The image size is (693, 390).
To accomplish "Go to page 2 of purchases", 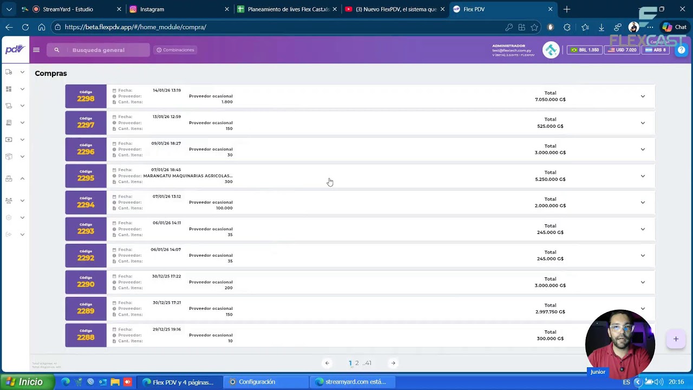I will [357, 363].
